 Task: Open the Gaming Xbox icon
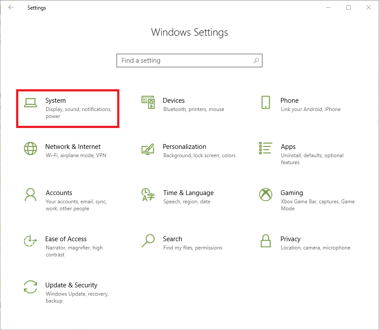[x=266, y=195]
